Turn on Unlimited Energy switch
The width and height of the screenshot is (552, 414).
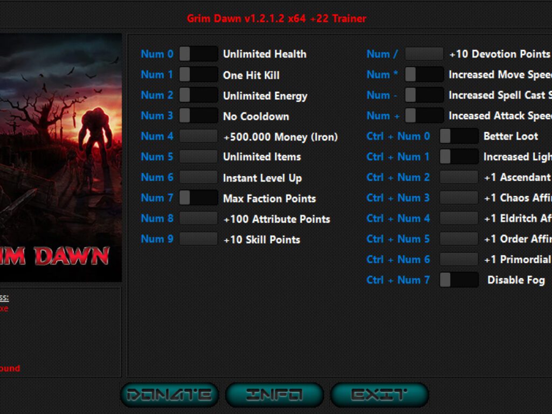(x=198, y=95)
